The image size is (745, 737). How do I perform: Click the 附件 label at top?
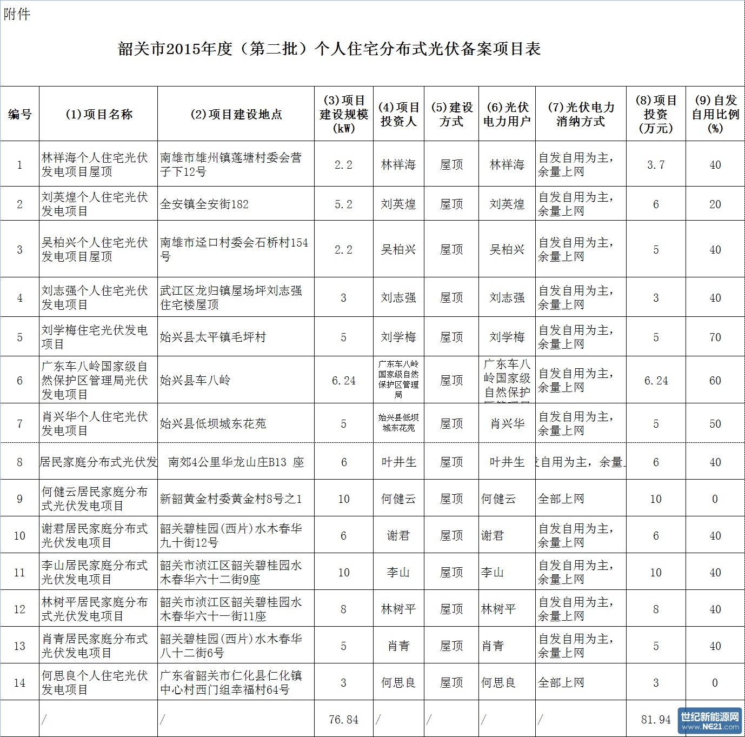coord(17,15)
